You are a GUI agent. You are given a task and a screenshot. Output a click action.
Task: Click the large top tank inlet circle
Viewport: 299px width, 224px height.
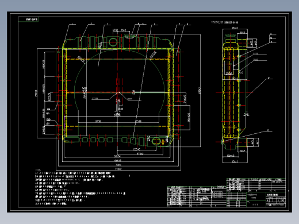[113, 42]
